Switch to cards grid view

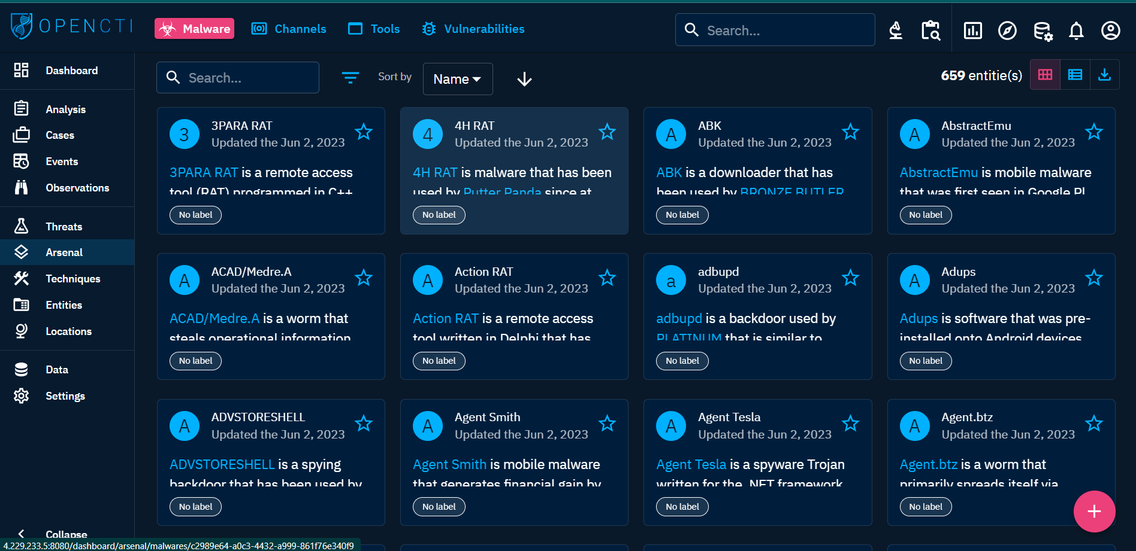point(1045,75)
